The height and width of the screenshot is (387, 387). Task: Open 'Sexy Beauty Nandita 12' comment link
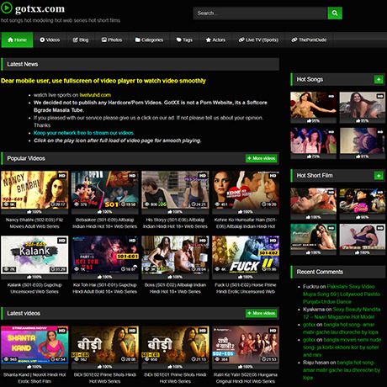[342, 313]
